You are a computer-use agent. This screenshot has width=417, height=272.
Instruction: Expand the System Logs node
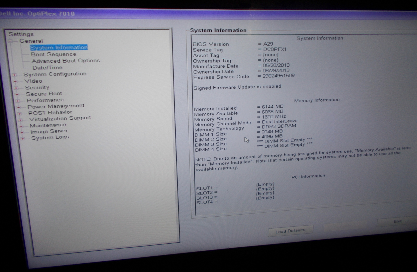click(23, 139)
